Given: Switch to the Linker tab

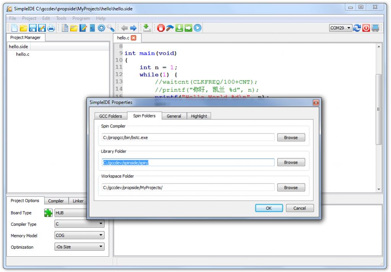Looking at the screenshot, I should click(x=78, y=201).
